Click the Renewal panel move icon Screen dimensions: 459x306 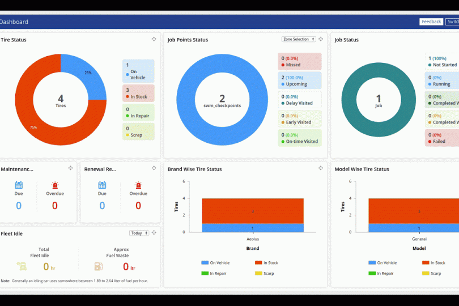[x=154, y=168]
